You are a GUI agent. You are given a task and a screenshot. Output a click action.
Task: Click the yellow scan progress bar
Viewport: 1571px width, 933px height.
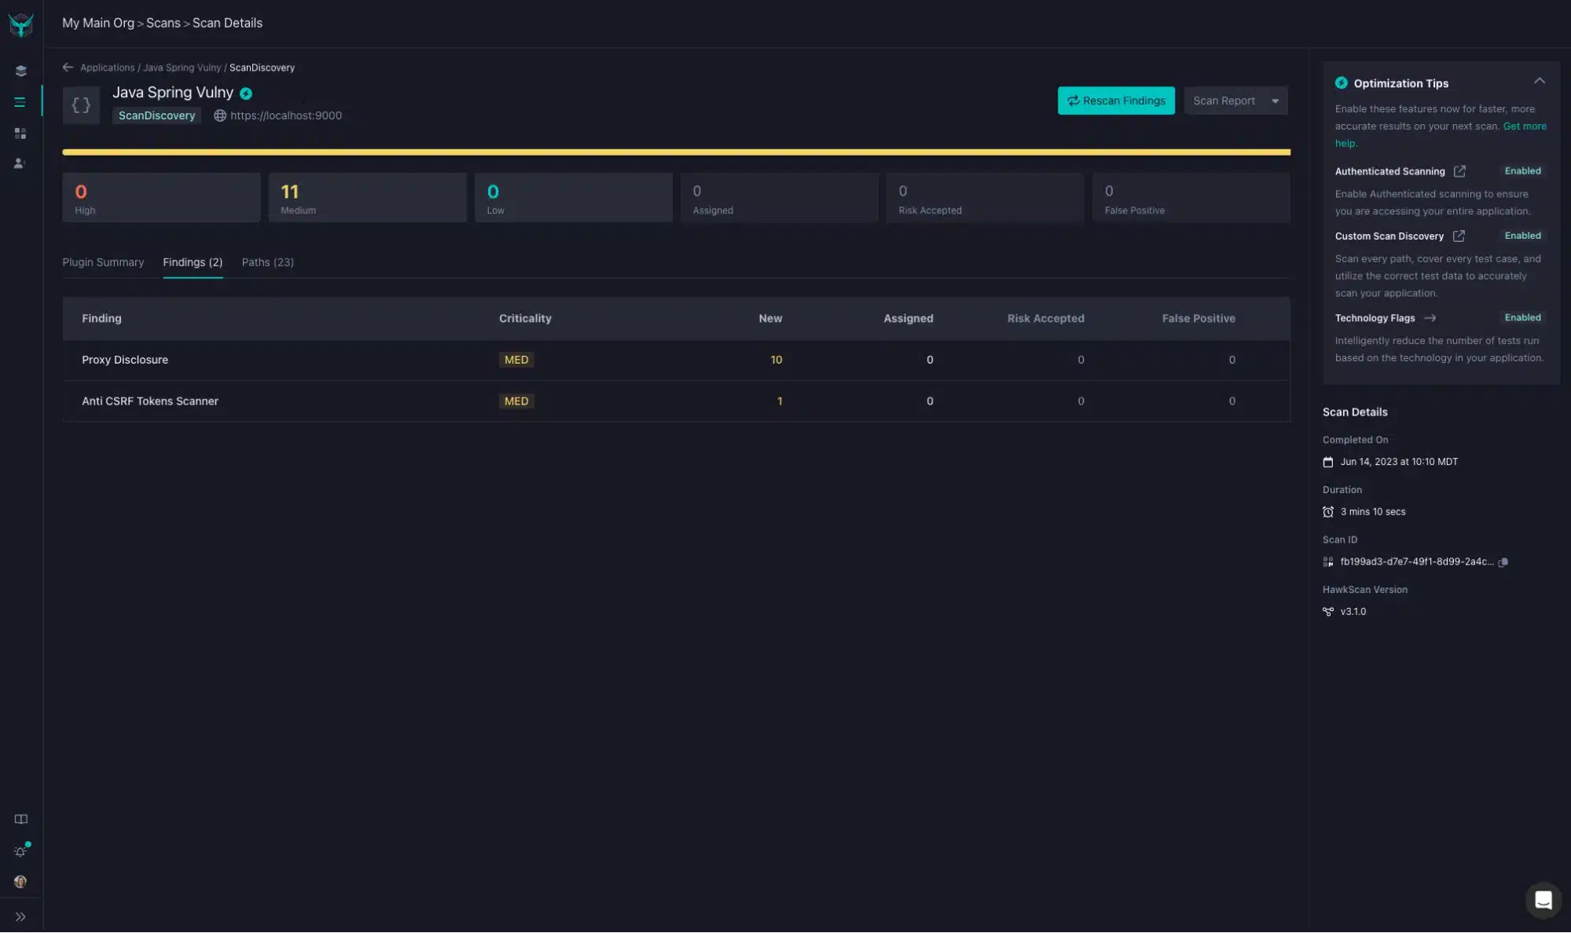(x=676, y=152)
